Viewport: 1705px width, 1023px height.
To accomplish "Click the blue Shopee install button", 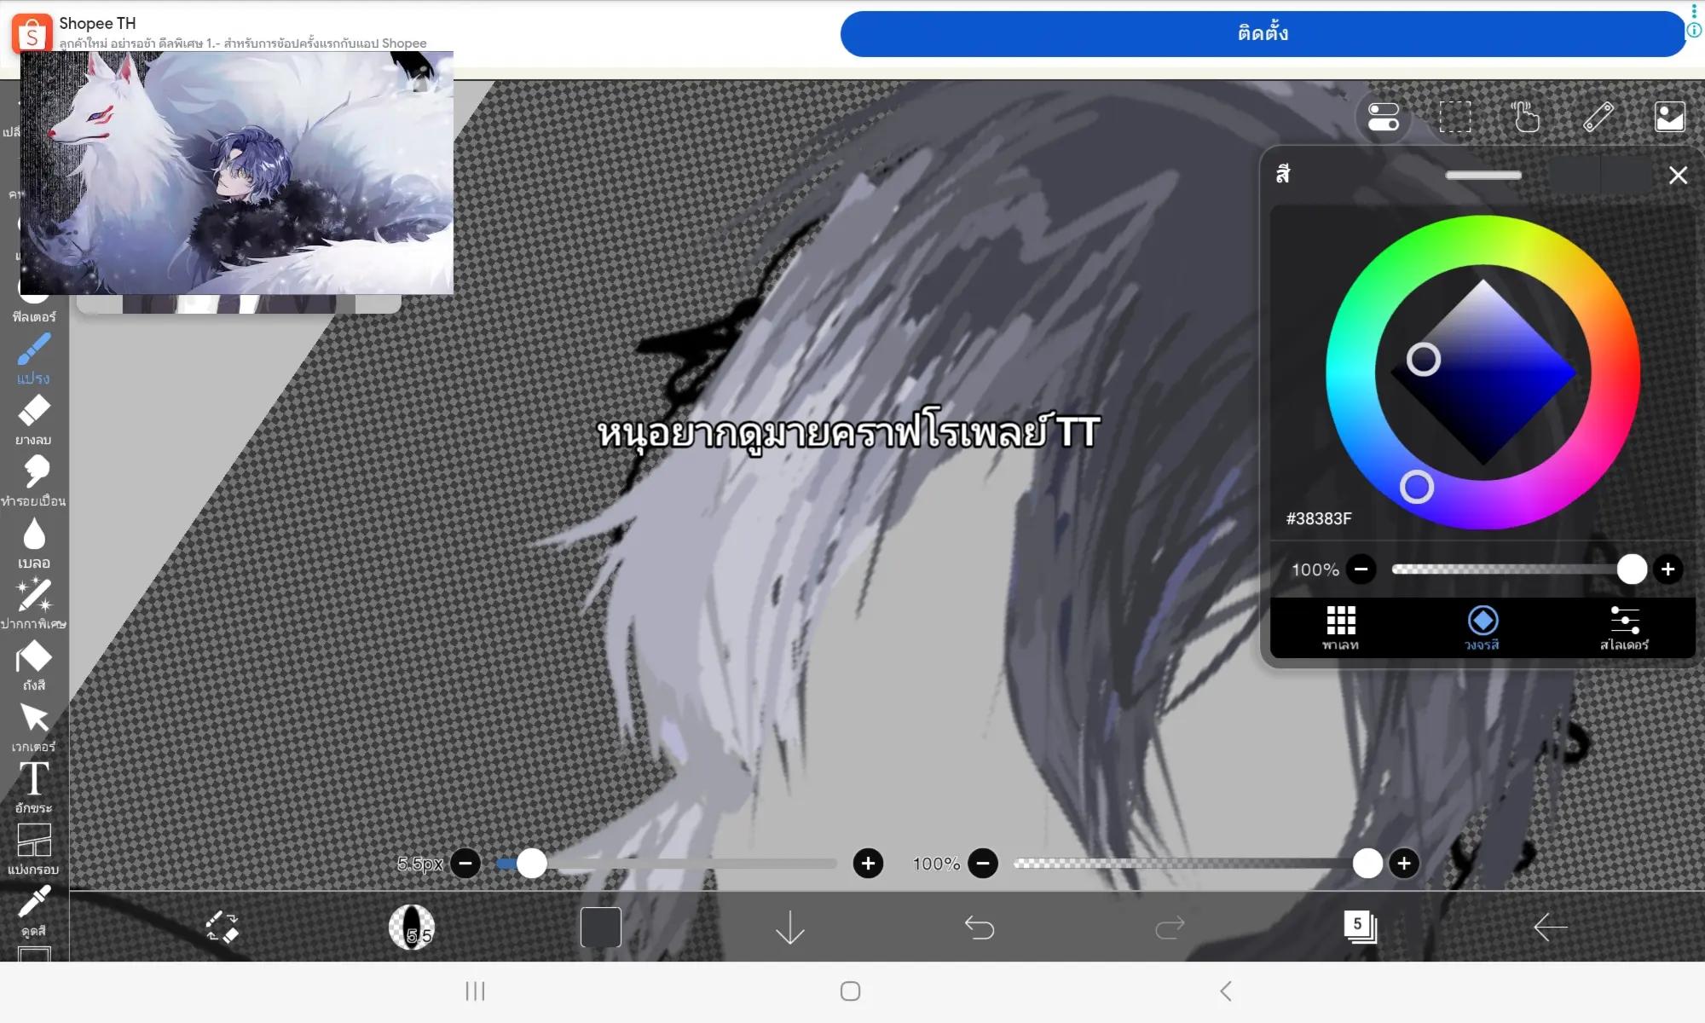I will pos(1263,34).
